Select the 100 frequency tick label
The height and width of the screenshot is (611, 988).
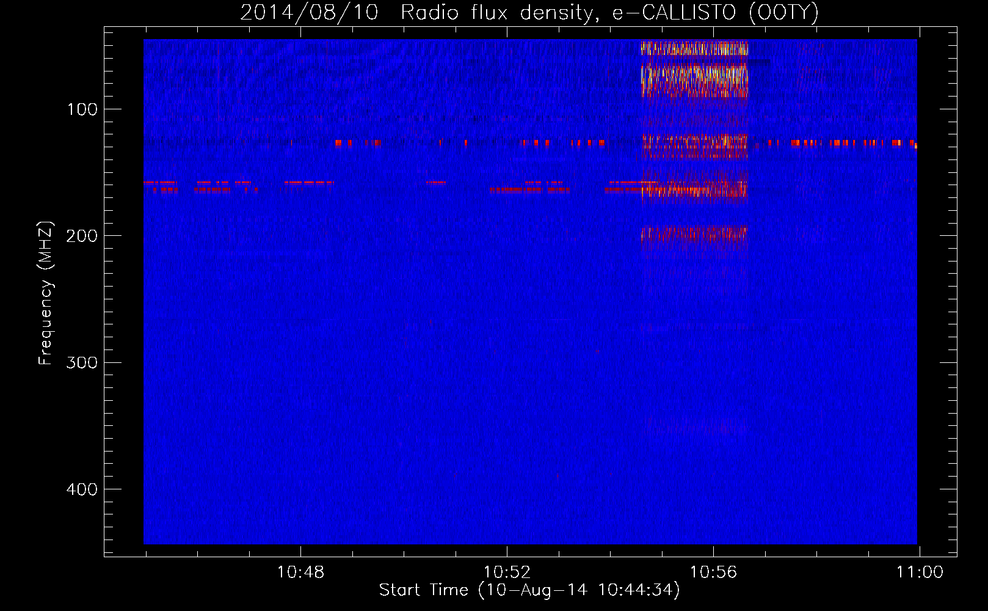(x=82, y=109)
